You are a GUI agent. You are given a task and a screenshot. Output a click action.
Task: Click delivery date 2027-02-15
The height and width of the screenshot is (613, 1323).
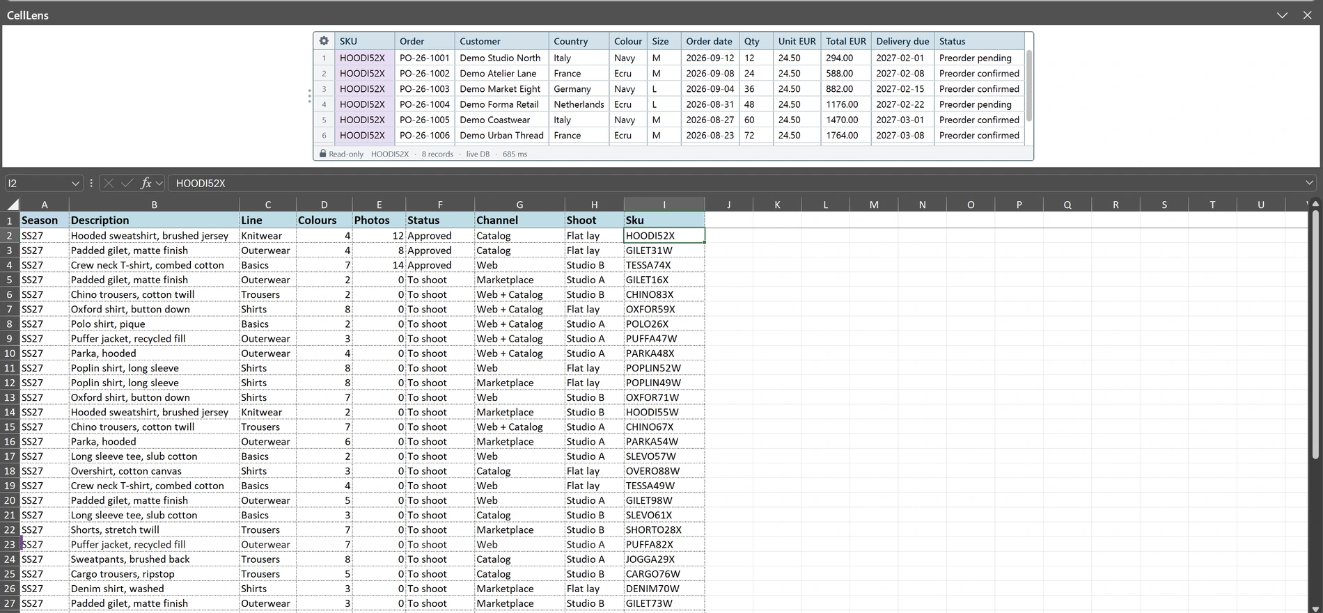(x=902, y=89)
